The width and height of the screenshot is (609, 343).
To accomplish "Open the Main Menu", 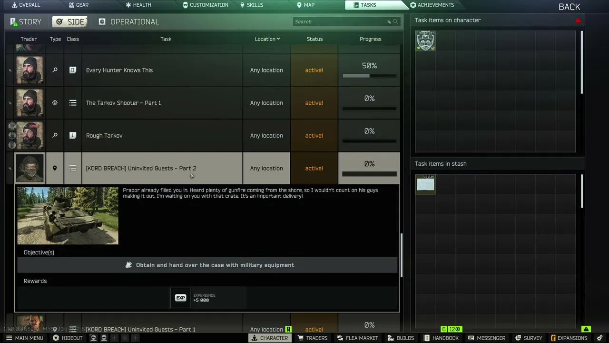I will click(24, 338).
